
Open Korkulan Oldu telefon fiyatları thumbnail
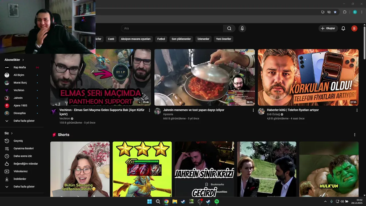pos(308,78)
